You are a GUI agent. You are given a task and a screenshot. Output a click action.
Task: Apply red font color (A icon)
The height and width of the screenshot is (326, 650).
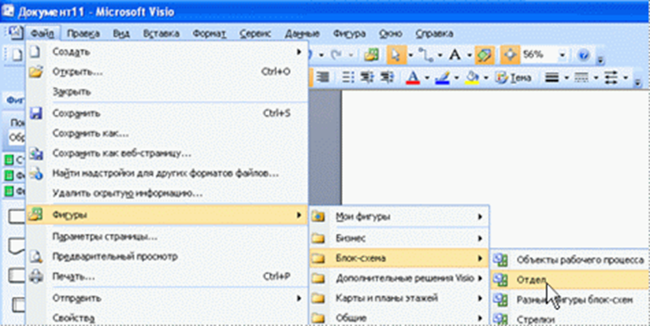(x=413, y=78)
